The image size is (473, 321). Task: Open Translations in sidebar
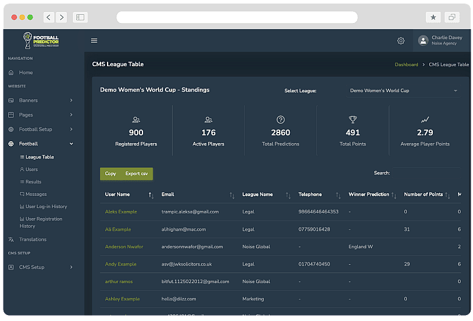click(x=33, y=239)
